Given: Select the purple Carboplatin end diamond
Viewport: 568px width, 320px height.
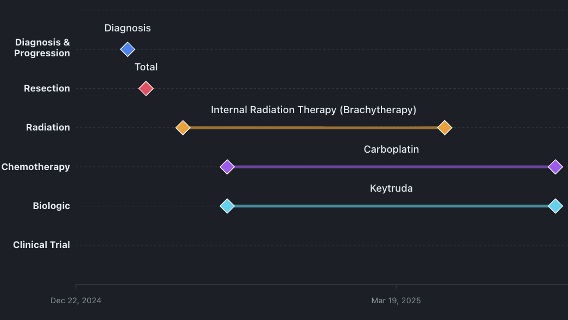Looking at the screenshot, I should click(555, 167).
